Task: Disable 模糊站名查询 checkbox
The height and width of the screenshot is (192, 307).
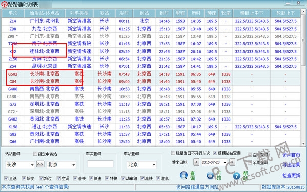Action: tap(215, 153)
